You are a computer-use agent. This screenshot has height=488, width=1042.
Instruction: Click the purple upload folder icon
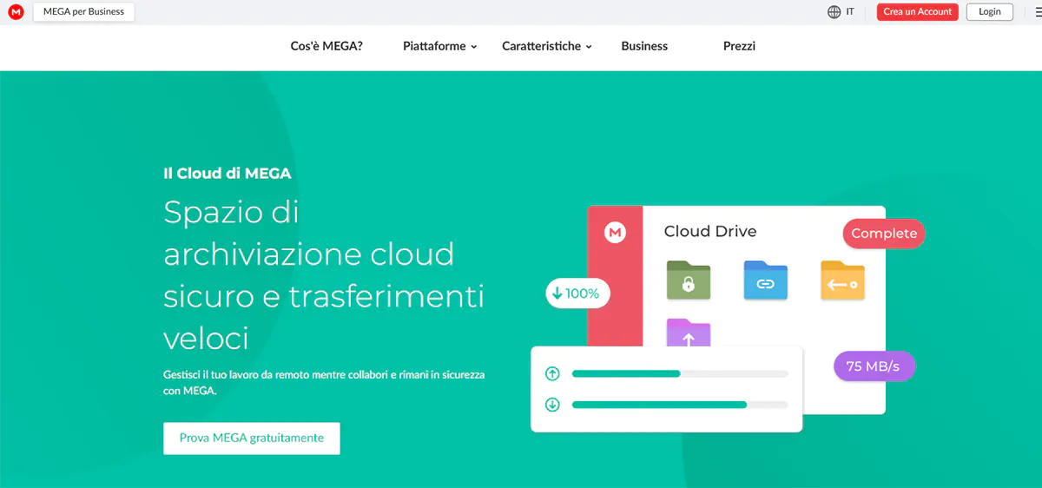(x=689, y=334)
